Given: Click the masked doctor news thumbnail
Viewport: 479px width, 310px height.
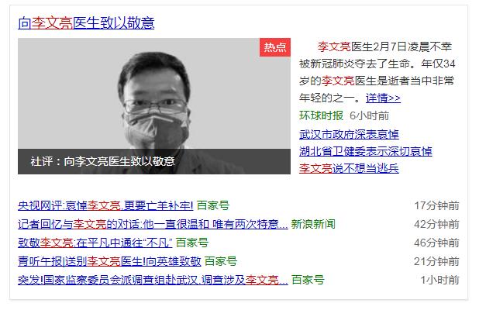Looking at the screenshot, I should pyautogui.click(x=154, y=106).
